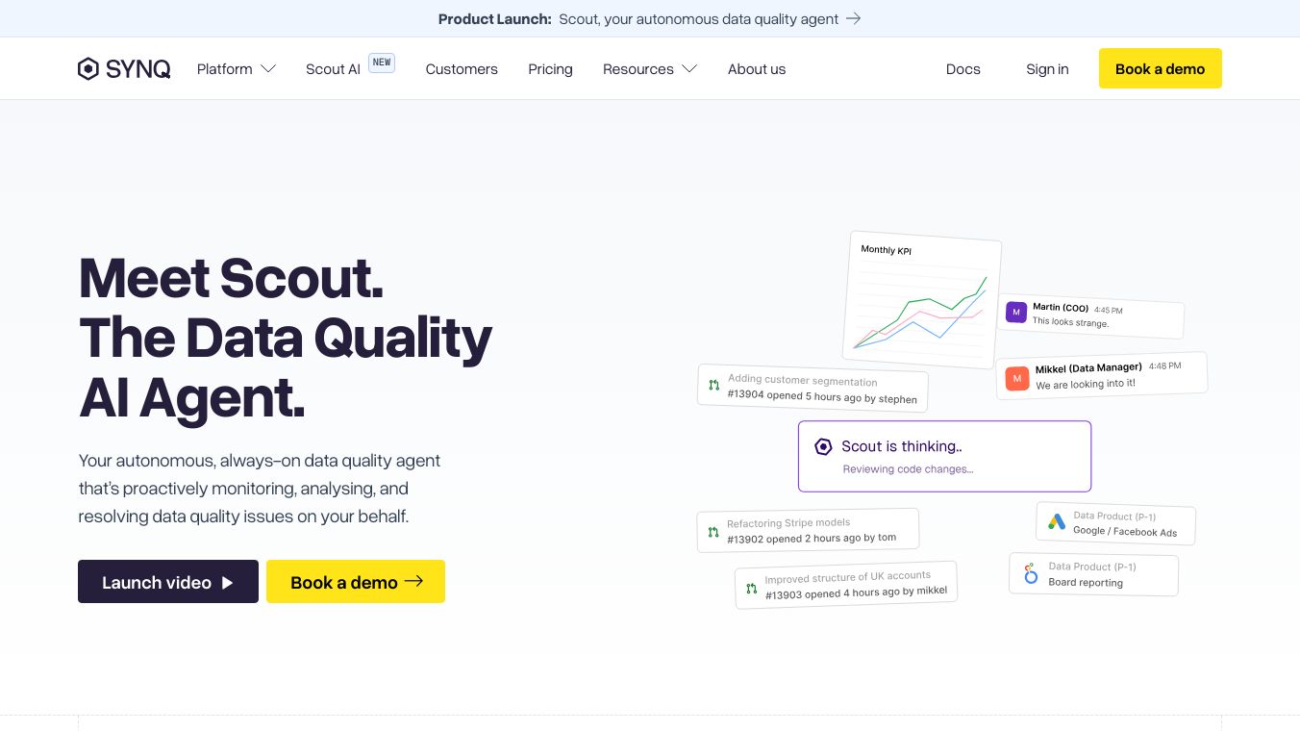Click the Google Ads icon on data product card
The height and width of the screenshot is (731, 1300).
tap(1057, 522)
